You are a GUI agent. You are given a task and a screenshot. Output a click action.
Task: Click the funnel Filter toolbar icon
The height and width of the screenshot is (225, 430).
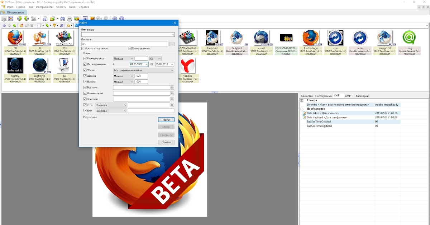(54, 25)
